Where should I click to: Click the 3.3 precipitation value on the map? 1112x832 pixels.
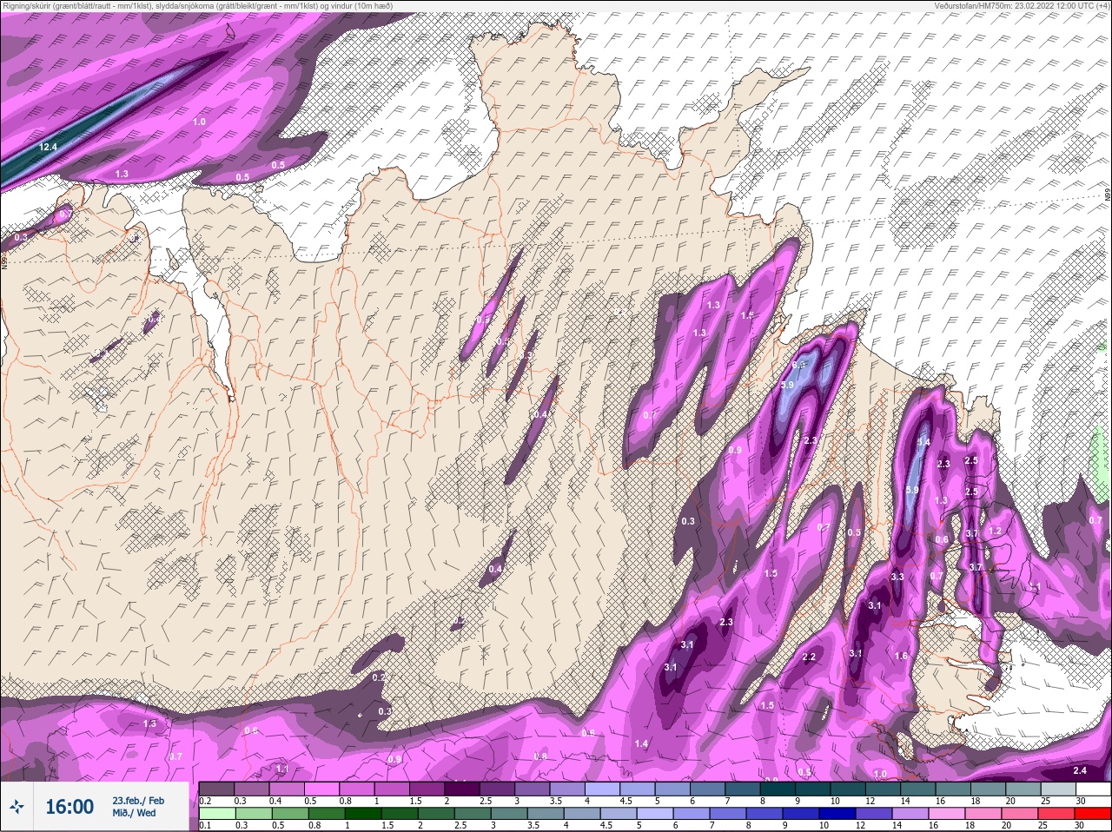[897, 577]
